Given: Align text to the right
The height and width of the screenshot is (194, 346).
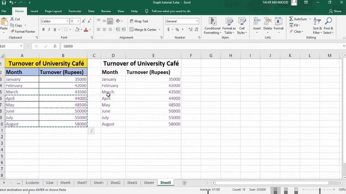Looking at the screenshot, I should tap(110, 30).
